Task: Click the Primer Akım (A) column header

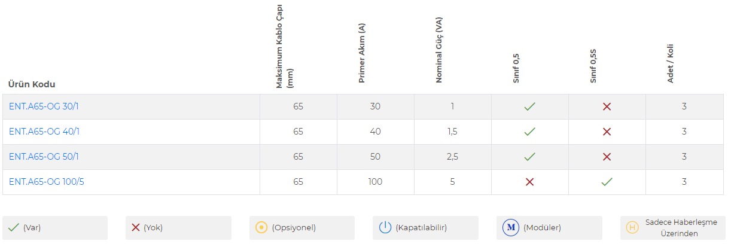Action: pos(361,53)
